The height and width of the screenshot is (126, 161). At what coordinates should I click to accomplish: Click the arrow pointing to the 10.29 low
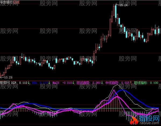2,77
